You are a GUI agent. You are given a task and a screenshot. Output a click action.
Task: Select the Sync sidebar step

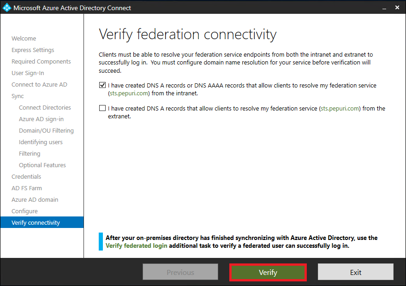point(18,96)
